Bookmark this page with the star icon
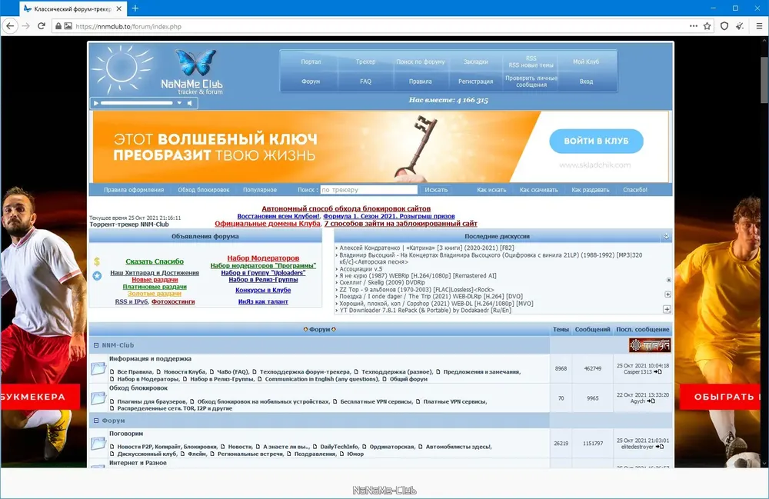This screenshot has width=769, height=499. coord(707,26)
